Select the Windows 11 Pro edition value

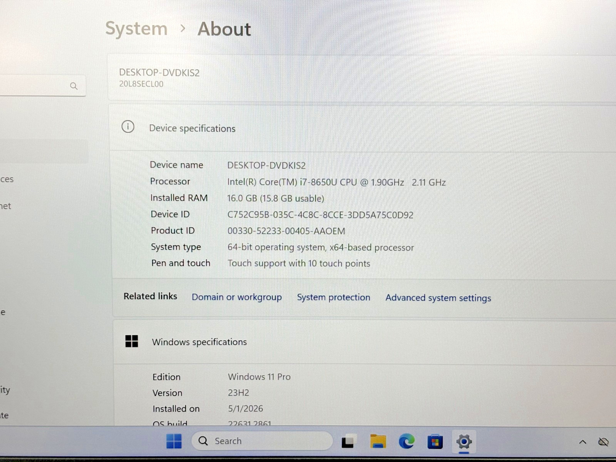pos(259,377)
